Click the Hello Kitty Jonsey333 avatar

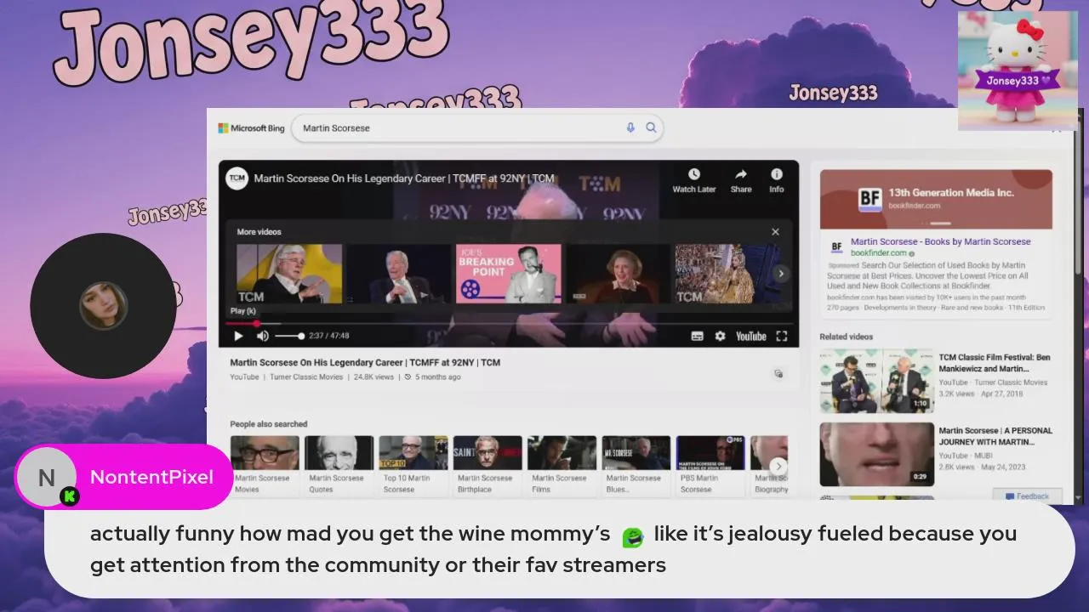(1018, 71)
